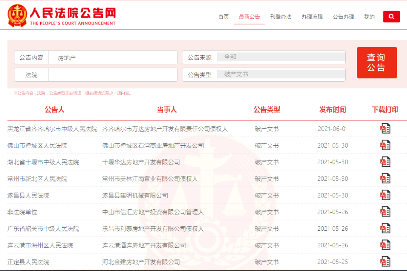Open 遂昌县人民法院 announcement
Image resolution: width=407 pixels, height=271 pixels.
click(28, 195)
